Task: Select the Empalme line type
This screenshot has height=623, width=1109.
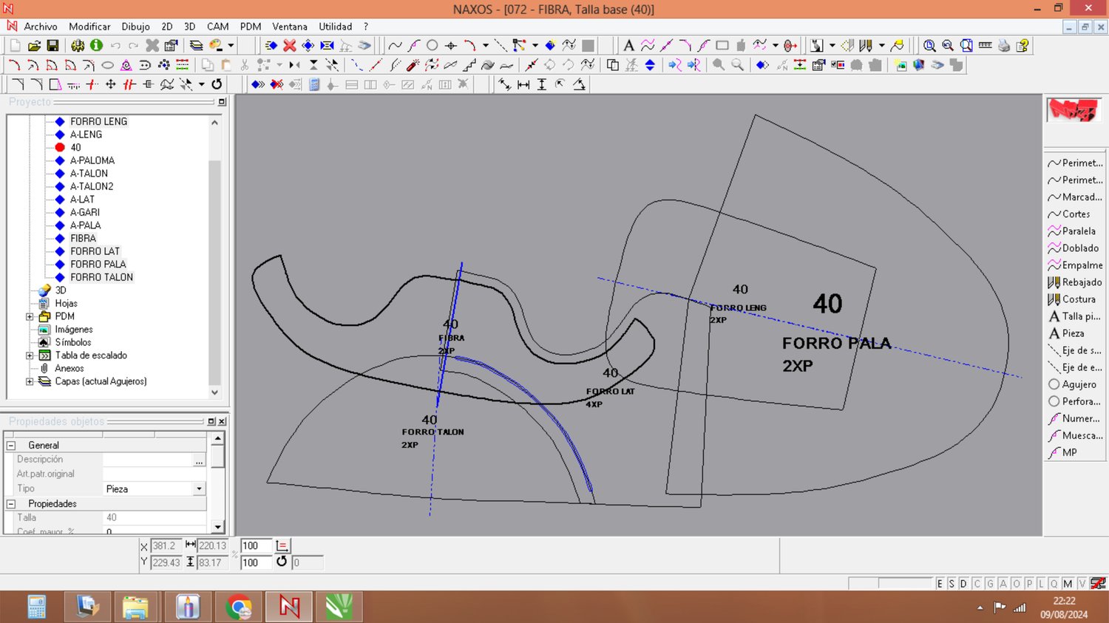Action: (x=1075, y=265)
